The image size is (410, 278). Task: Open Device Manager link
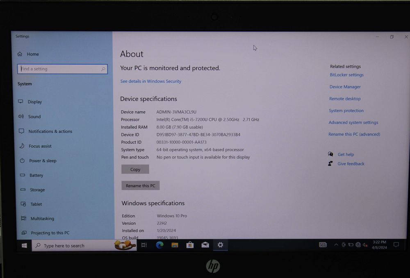coord(345,87)
